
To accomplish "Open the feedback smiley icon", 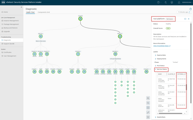I will [172, 2].
